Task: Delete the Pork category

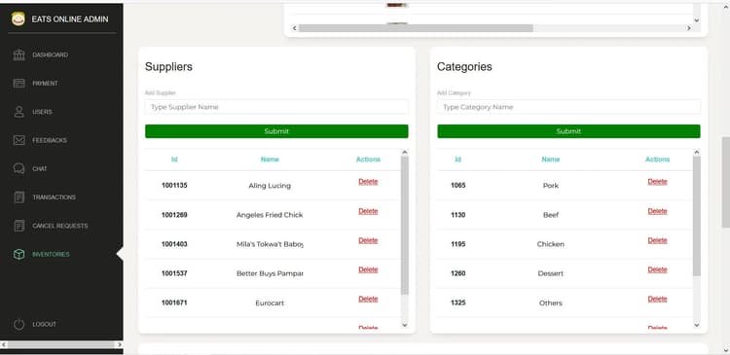Action: click(x=657, y=182)
